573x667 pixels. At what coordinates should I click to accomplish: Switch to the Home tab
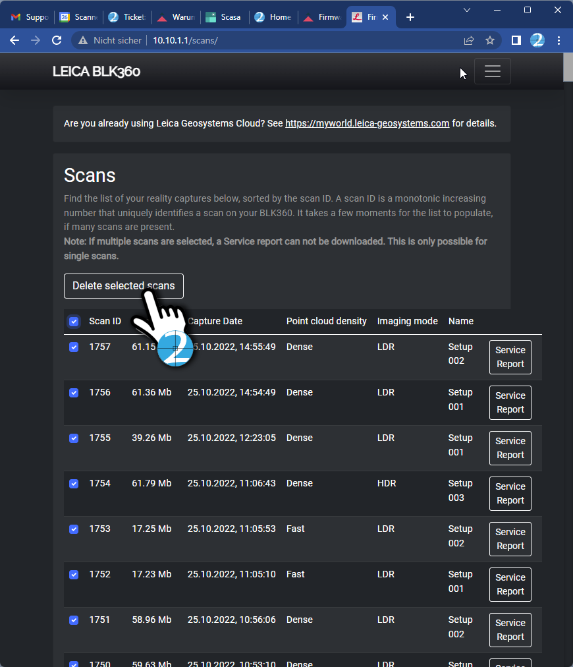click(274, 17)
